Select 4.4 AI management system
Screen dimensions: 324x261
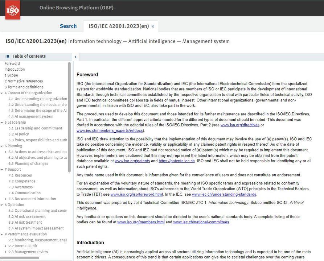31,116
